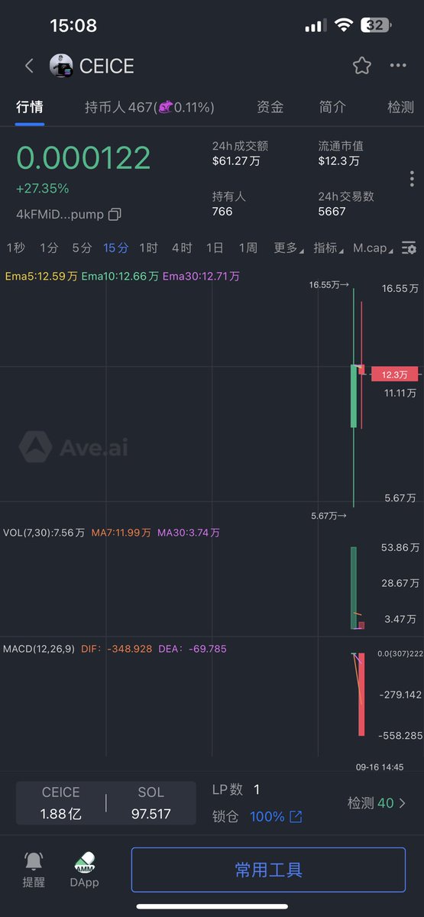Open the 持币人 holders tab
The image size is (424, 917).
tap(149, 107)
